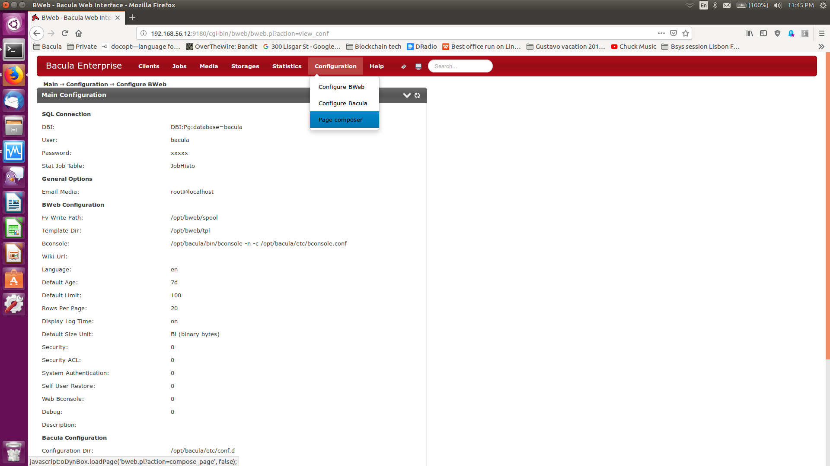Open the page actions three-dot menu
This screenshot has height=466, width=830.
[x=661, y=33]
